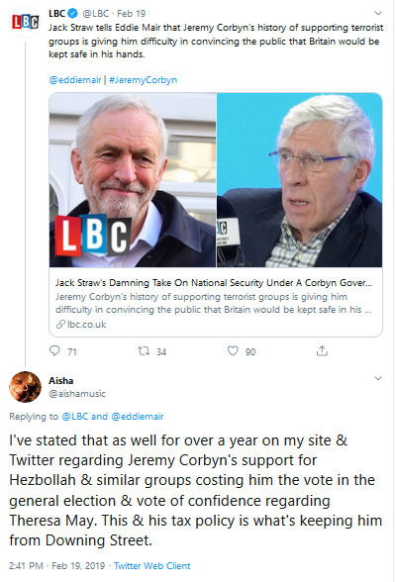Click the Jeremy Corbyn photo thumbnail

coord(133,180)
